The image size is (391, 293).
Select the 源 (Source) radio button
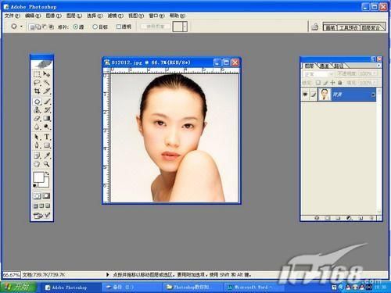(x=75, y=27)
